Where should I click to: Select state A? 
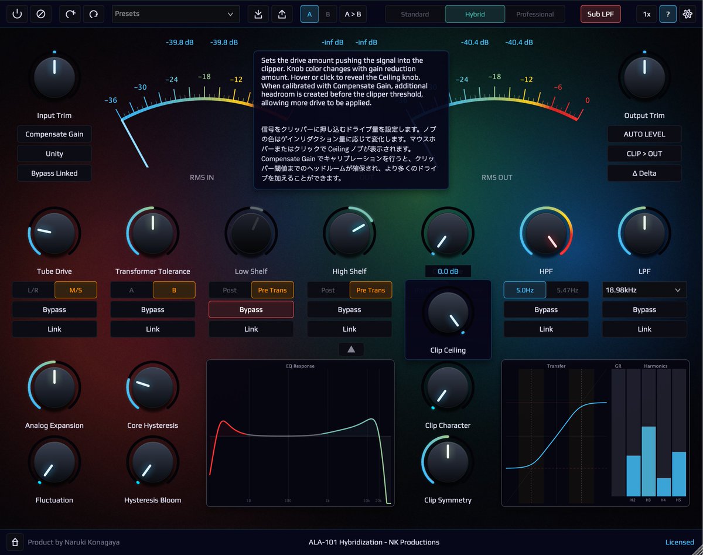click(309, 14)
